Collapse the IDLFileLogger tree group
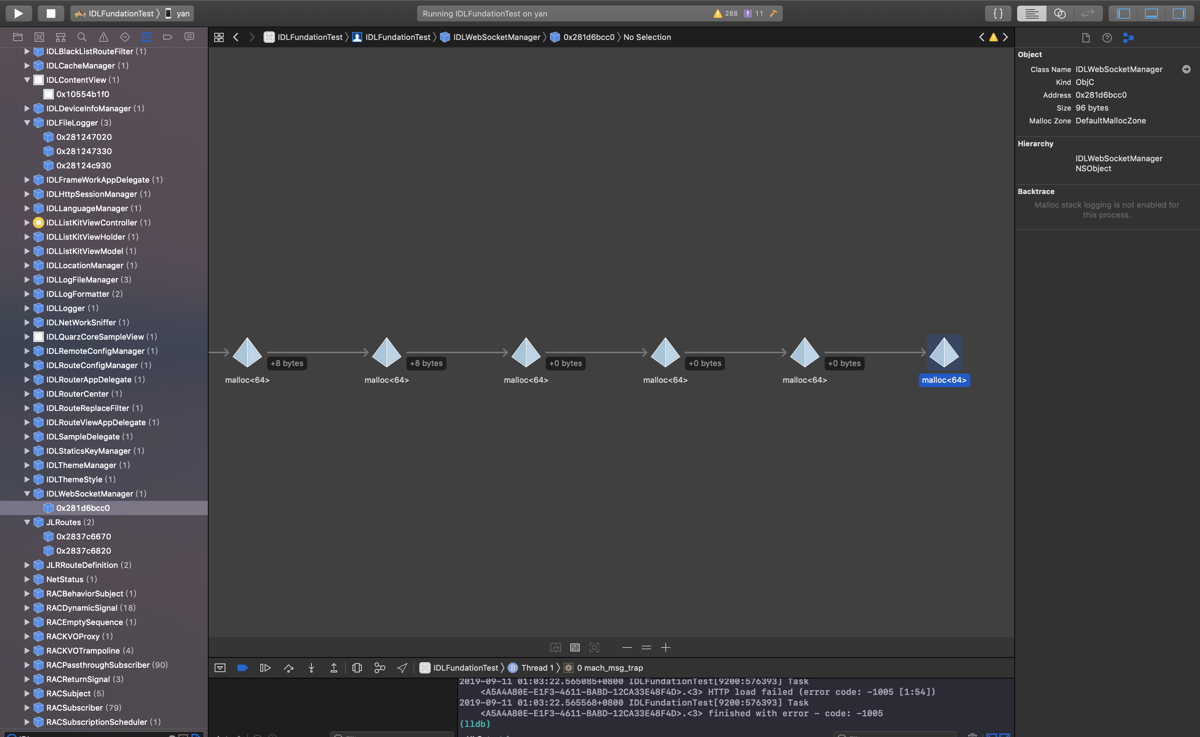Screen dimensions: 1200x737 [x=27, y=123]
